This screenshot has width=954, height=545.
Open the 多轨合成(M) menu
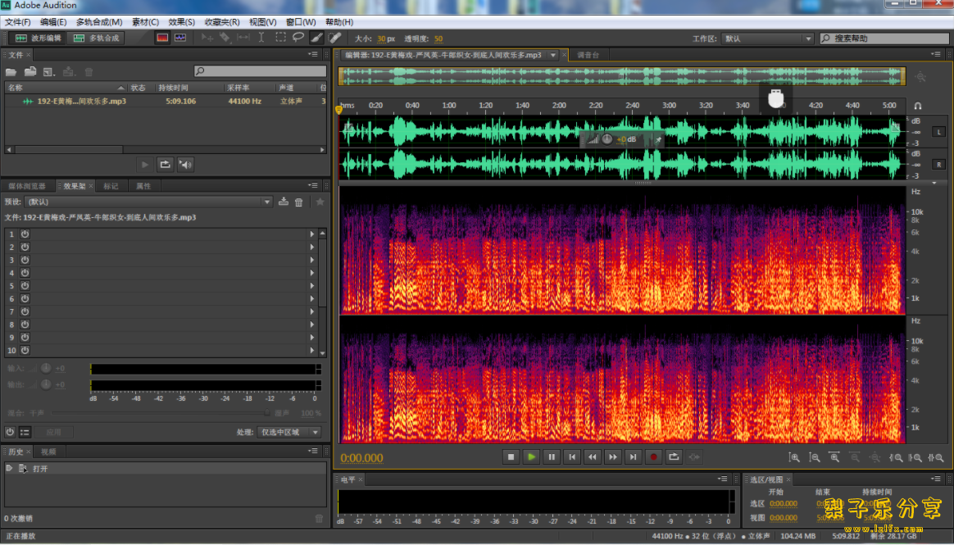point(99,22)
